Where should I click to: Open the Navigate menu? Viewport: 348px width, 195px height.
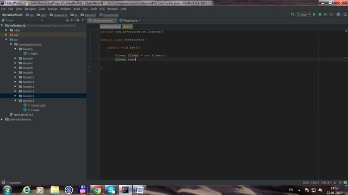[30, 9]
